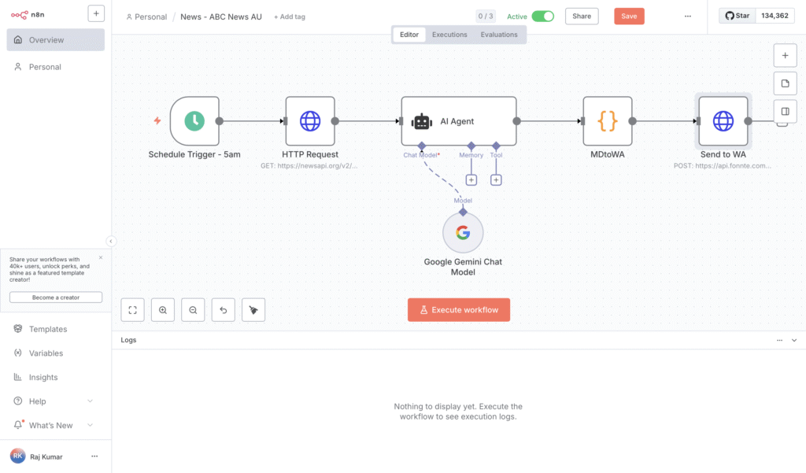Zoom out of the workflow canvas
Screen dimensions: 806x473
click(193, 310)
